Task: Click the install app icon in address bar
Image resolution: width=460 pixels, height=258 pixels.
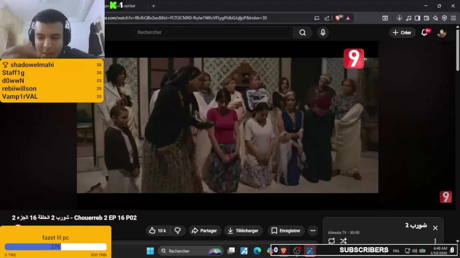Action: pos(317,18)
